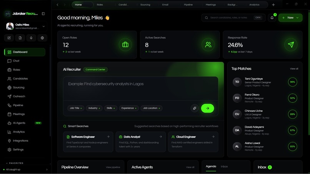Screen dimensions: 310x174
Task: Click the AI Recruiter prompt text area
Action: [x=140, y=88]
